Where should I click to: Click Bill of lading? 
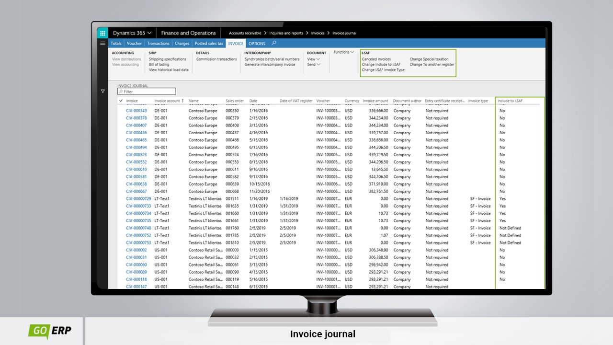pos(159,64)
